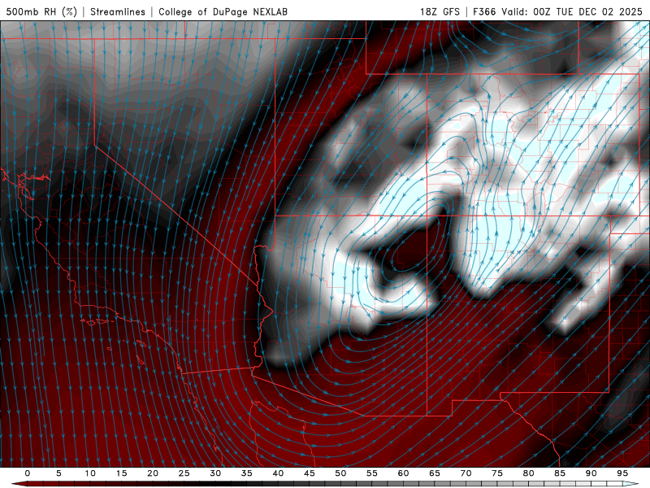Select the "75" value on colorbar
This screenshot has height=488, width=650.
[x=497, y=473]
